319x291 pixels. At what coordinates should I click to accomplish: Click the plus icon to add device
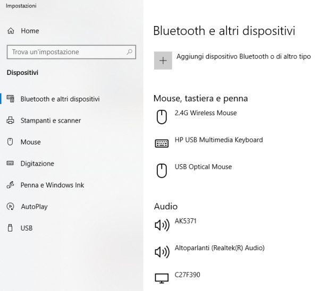point(163,61)
